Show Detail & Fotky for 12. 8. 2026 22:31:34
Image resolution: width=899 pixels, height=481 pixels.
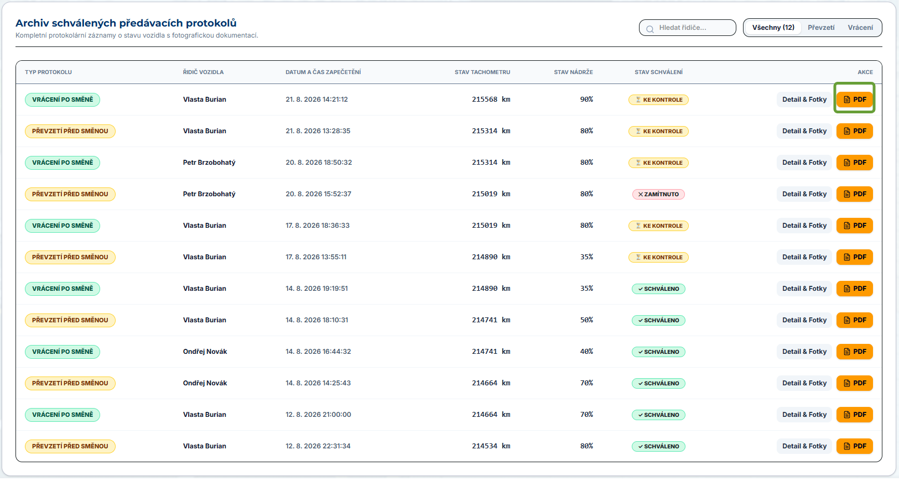(804, 446)
